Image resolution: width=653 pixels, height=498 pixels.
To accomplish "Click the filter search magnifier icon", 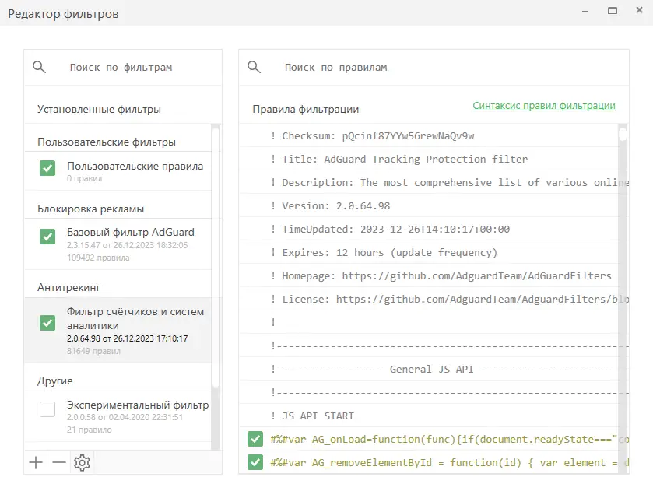I will (x=40, y=68).
